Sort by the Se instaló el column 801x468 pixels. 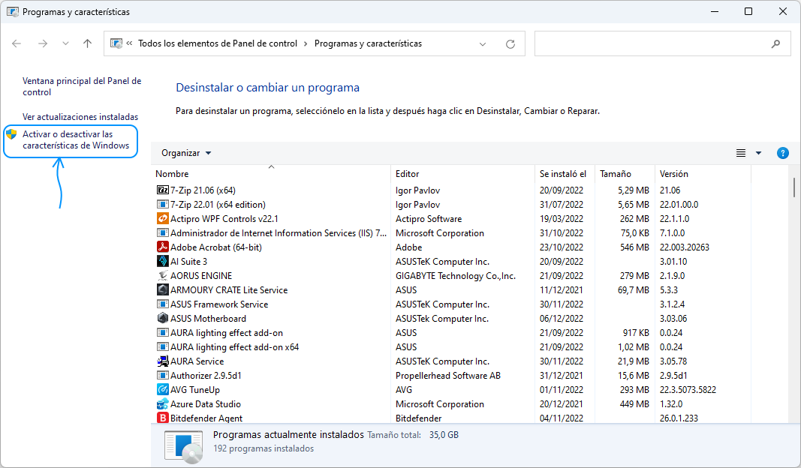click(563, 174)
